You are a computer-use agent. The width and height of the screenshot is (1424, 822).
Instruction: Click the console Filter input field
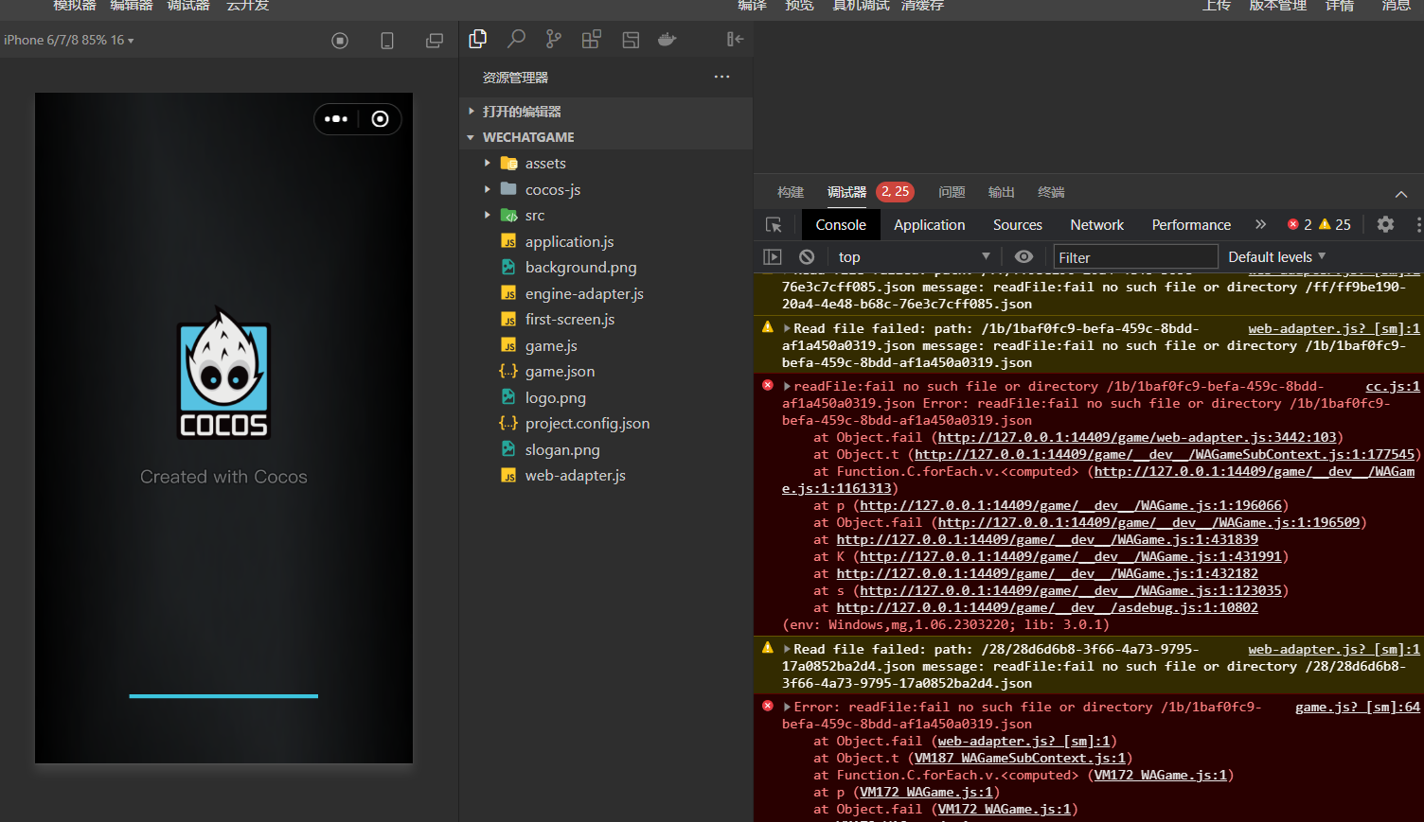tap(1134, 257)
